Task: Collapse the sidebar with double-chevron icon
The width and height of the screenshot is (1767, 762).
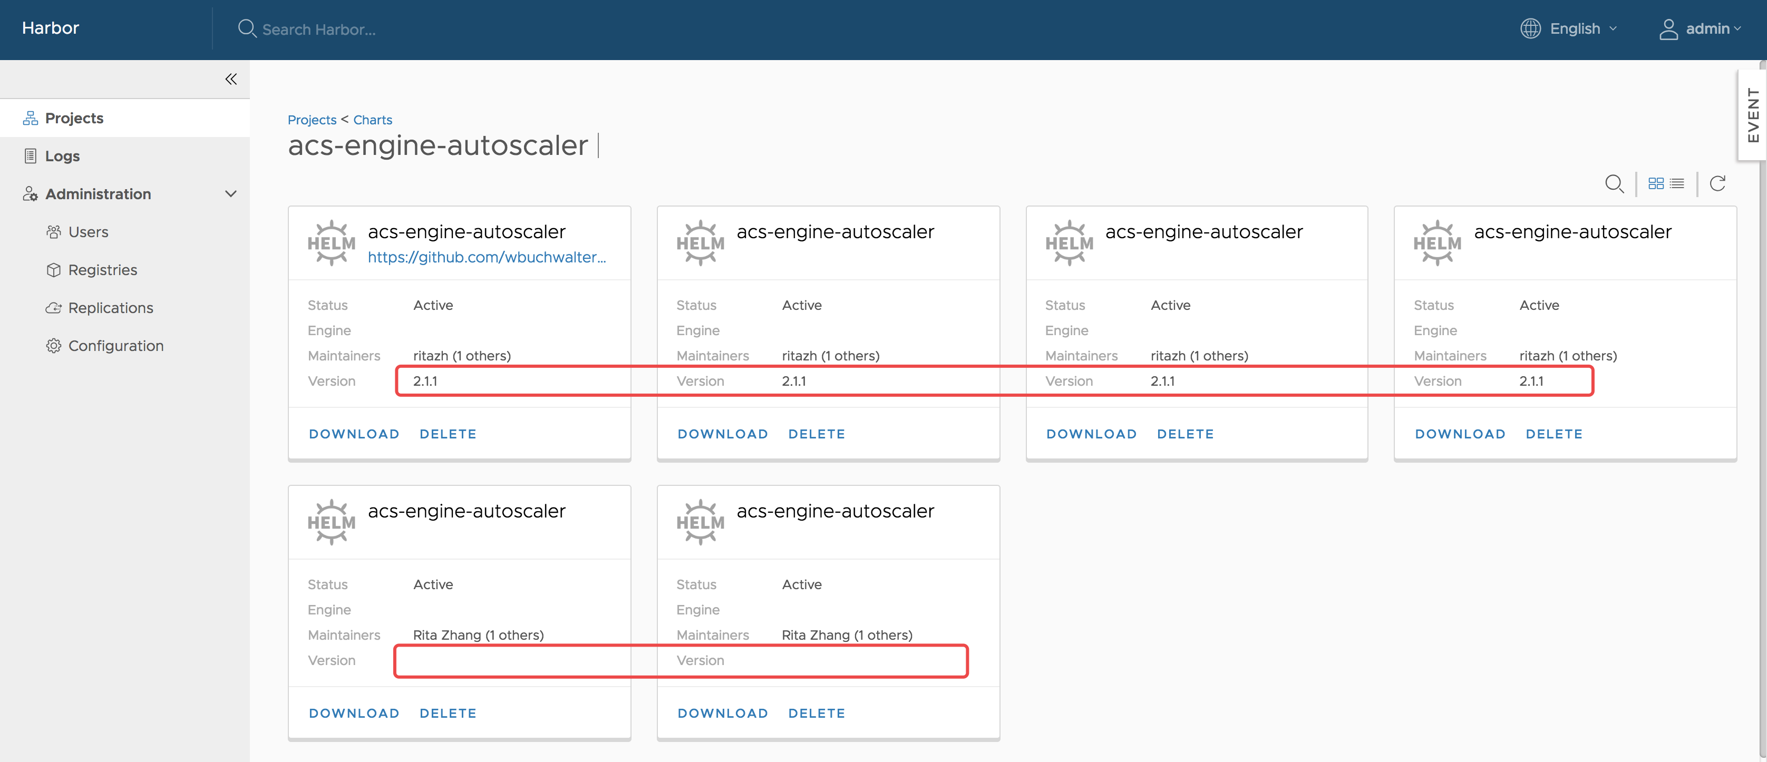Action: 231,79
